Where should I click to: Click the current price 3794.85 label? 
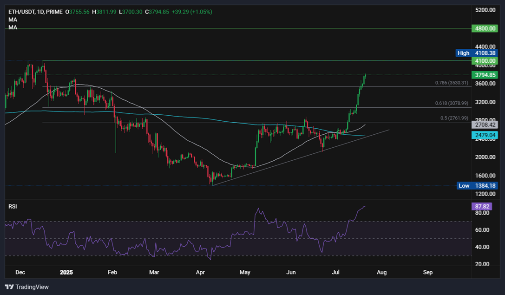[x=485, y=75]
